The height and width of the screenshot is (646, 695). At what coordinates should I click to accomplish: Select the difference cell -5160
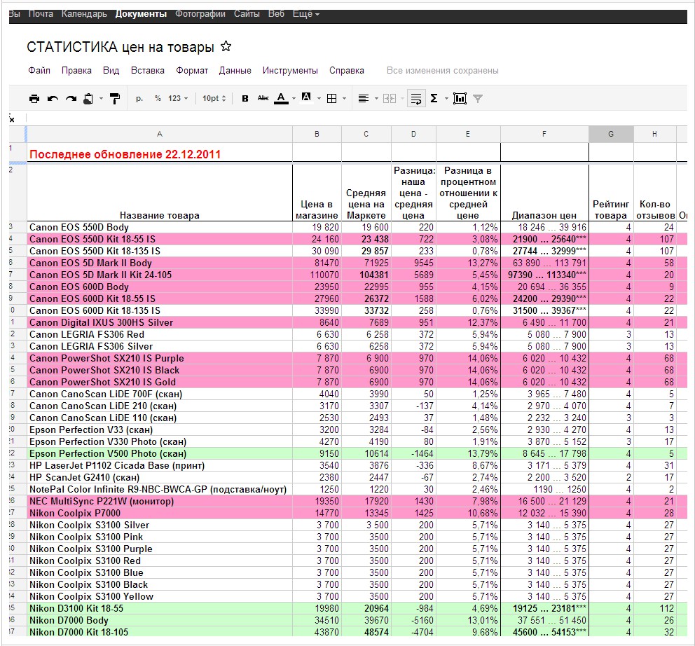pyautogui.click(x=413, y=620)
